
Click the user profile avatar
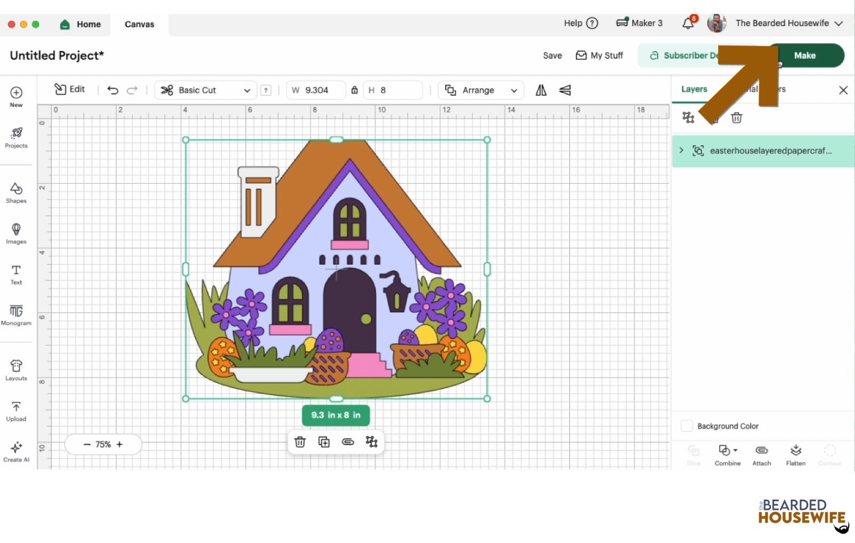pos(717,23)
